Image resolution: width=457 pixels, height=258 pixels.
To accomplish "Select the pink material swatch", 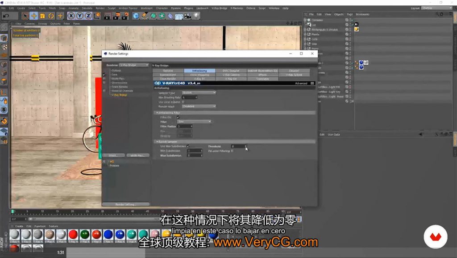I will 154,233.
